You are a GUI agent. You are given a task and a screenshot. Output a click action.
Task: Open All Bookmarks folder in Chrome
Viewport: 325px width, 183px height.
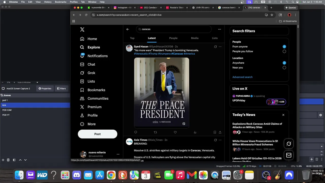point(288,21)
